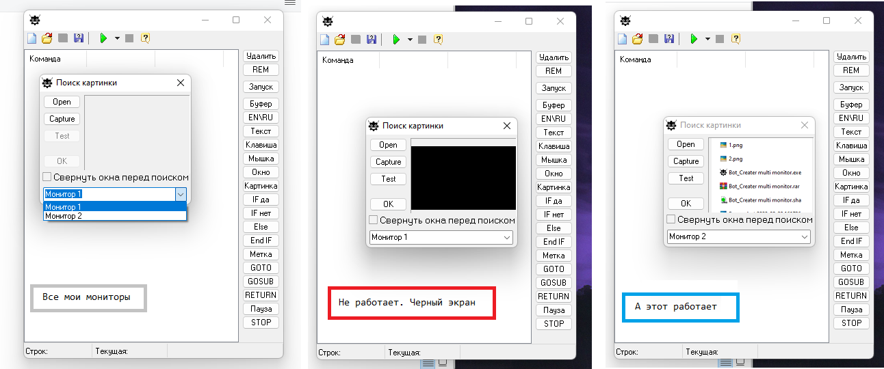Click the black preview area in middle dialog

point(463,178)
